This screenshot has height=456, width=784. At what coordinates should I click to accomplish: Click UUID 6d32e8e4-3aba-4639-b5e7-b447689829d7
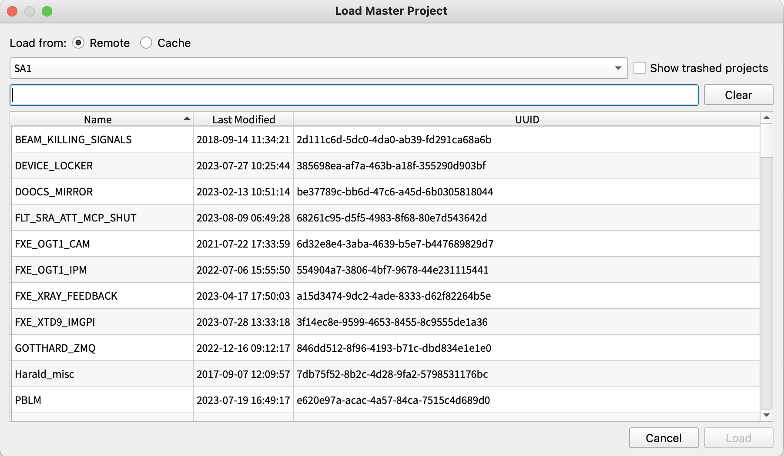click(395, 244)
